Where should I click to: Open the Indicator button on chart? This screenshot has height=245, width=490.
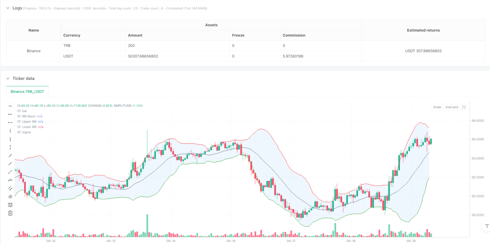452,107
